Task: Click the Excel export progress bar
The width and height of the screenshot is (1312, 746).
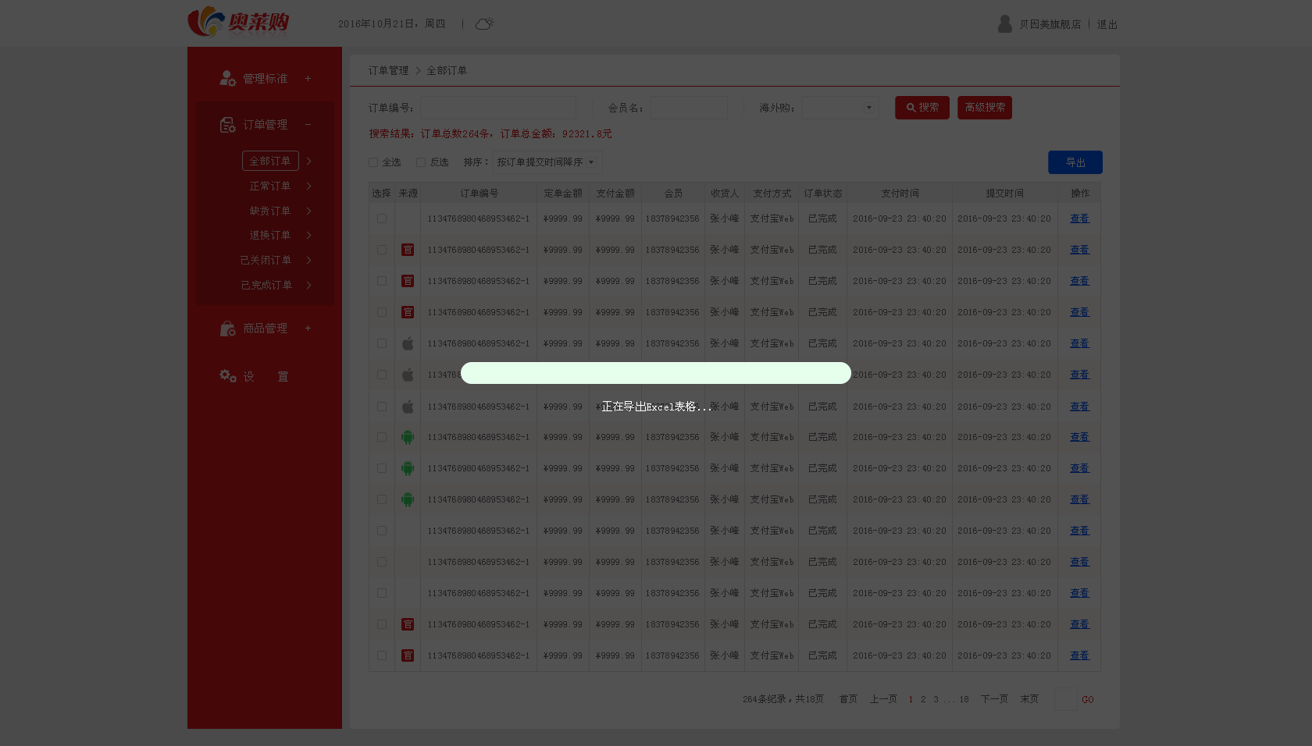Action: 656,373
